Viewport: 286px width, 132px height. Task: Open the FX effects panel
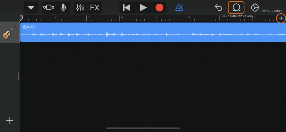click(95, 8)
